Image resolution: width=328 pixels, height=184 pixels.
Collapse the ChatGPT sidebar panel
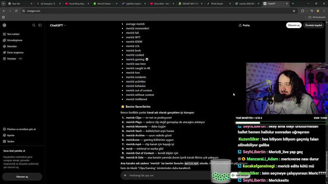coord(40,25)
